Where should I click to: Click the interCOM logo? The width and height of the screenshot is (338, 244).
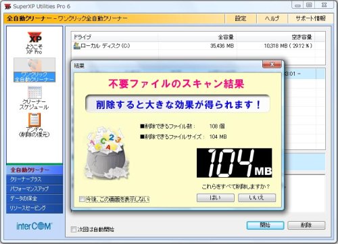pos(34,226)
